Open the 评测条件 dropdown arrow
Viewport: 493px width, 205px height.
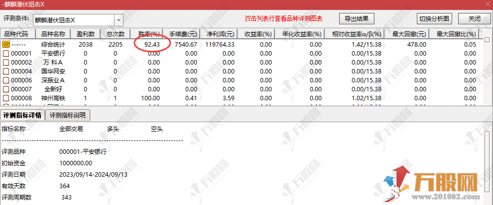(x=119, y=20)
